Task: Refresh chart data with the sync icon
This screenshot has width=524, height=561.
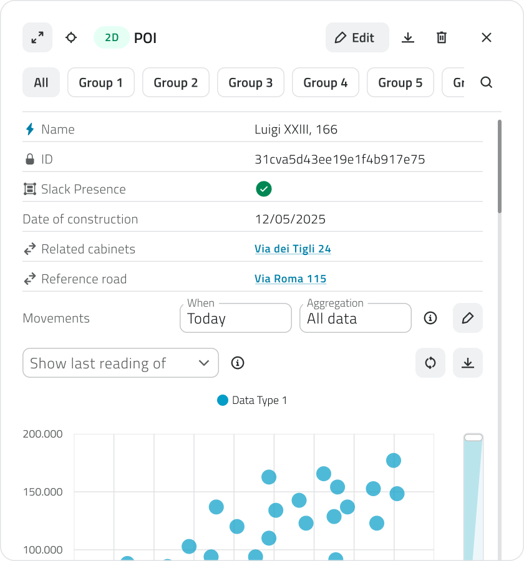Action: tap(430, 363)
